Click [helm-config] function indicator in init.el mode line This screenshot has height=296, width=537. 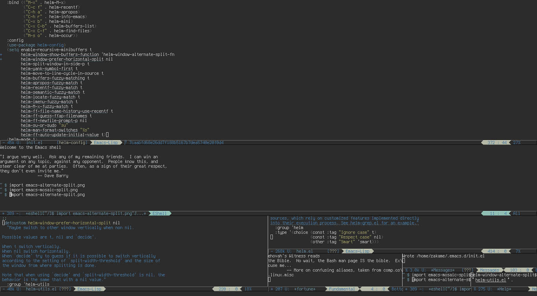click(72, 142)
